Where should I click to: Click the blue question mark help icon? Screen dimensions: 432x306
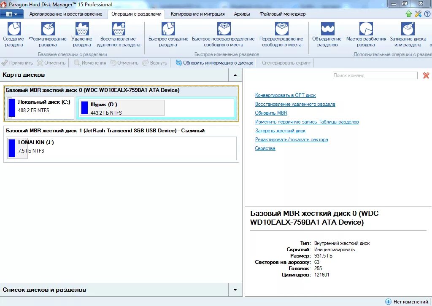pyautogui.click(x=427, y=14)
